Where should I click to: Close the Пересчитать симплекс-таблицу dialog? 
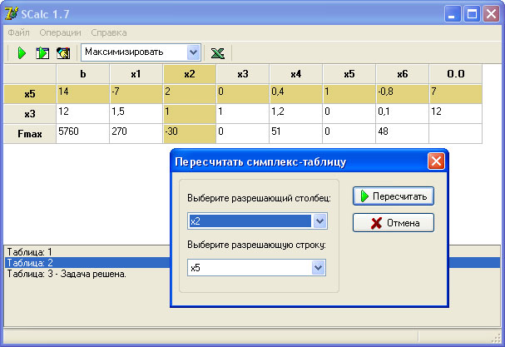click(435, 161)
